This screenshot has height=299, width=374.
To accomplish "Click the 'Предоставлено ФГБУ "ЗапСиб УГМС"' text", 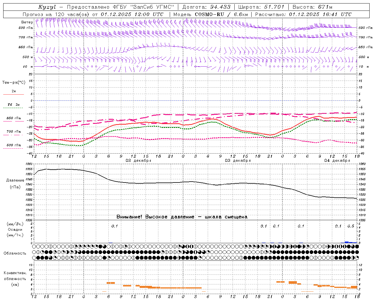I will 120,7.
